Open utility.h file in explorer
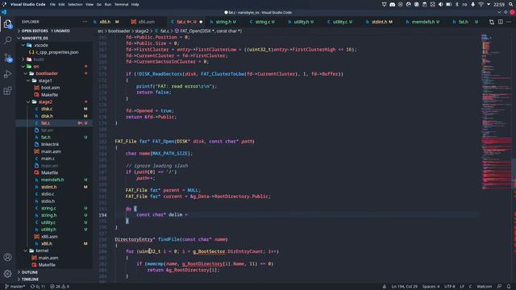This screenshot has width=516, height=290. pos(54,230)
